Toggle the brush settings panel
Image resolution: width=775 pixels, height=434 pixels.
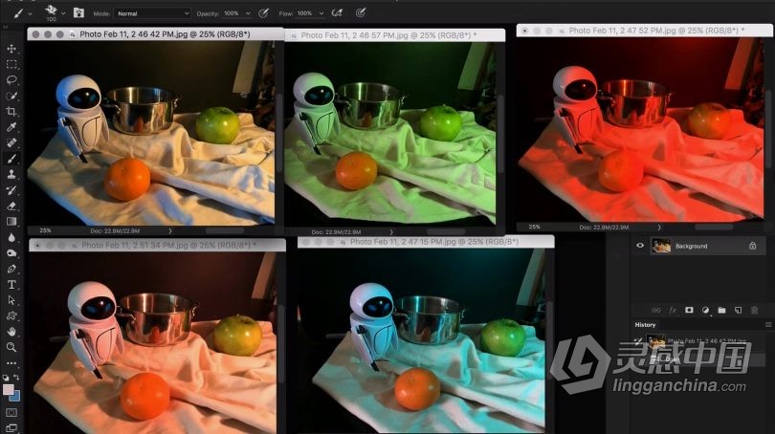tap(78, 13)
